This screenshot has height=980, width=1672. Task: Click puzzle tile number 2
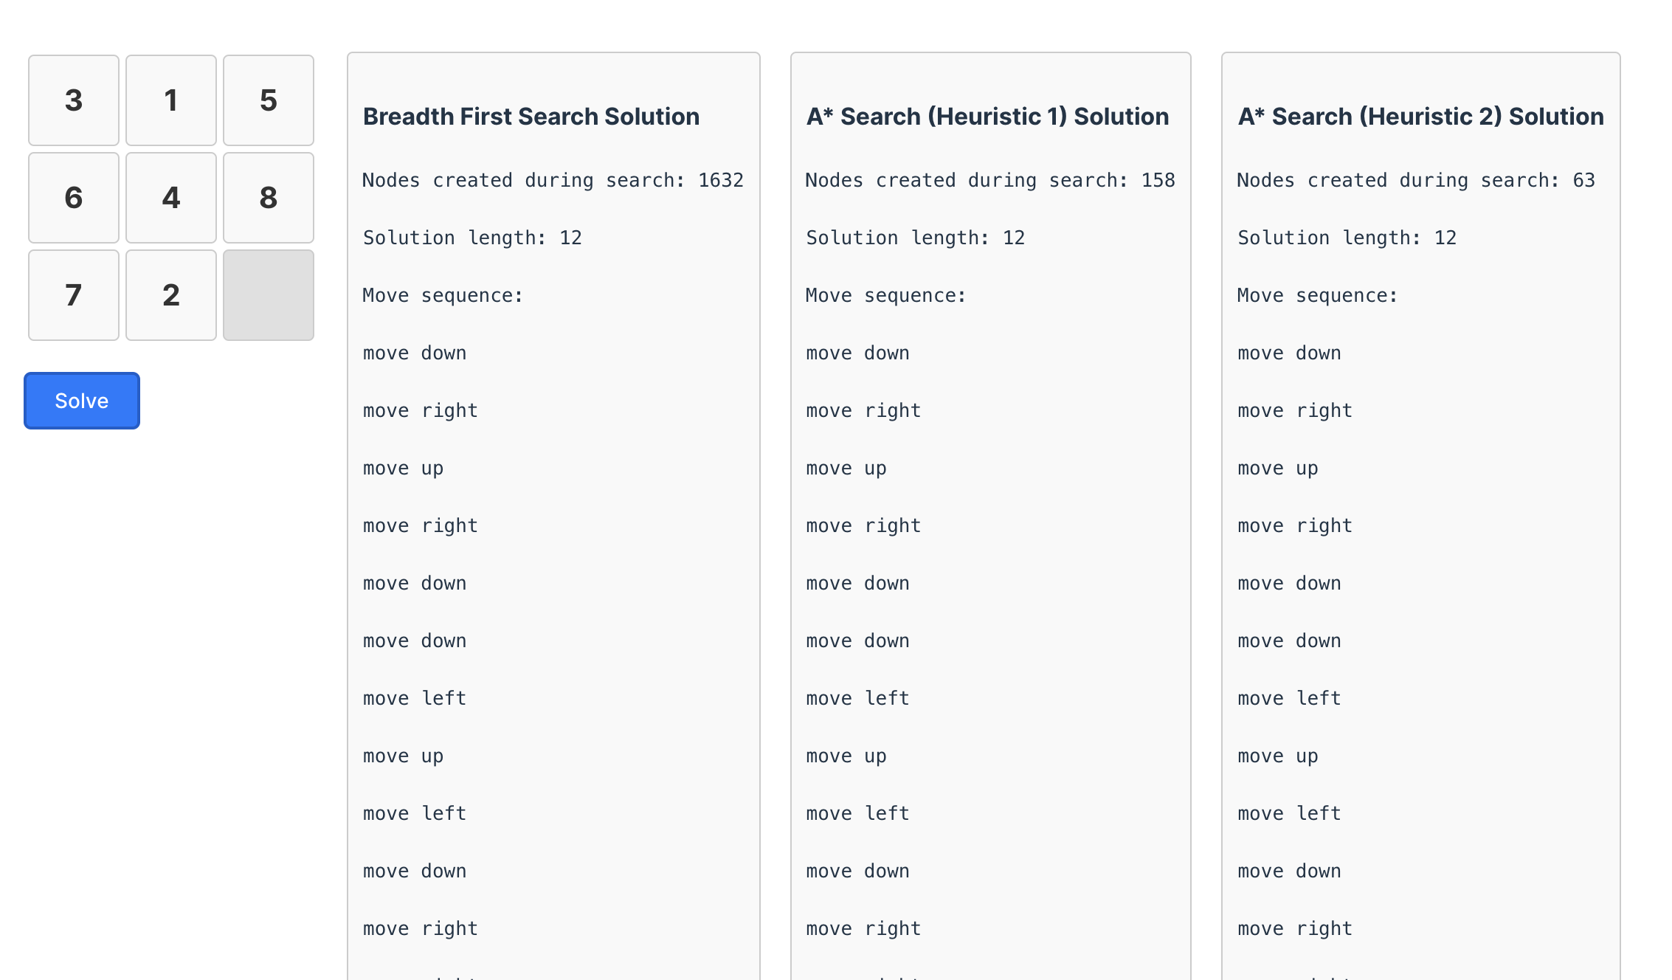click(171, 295)
